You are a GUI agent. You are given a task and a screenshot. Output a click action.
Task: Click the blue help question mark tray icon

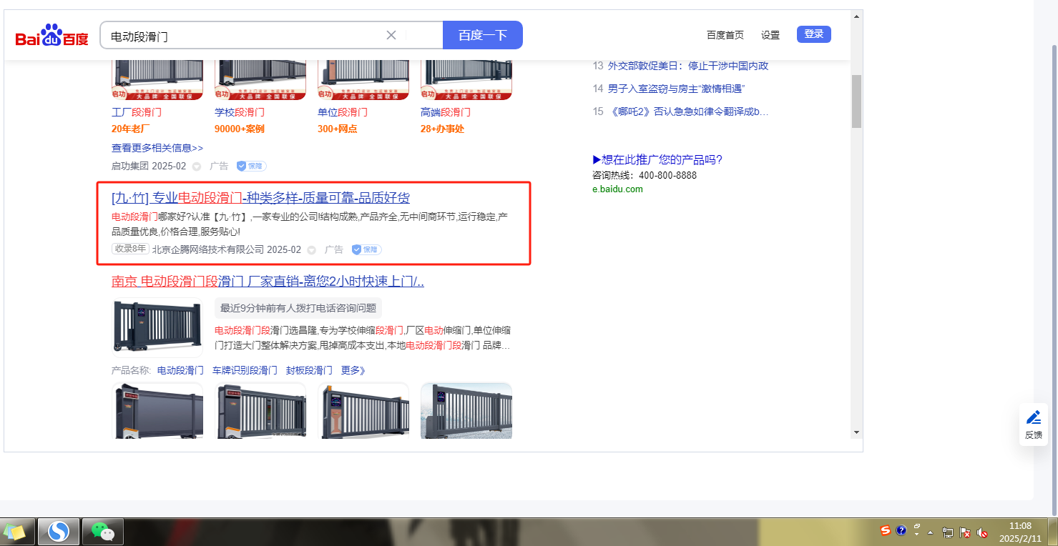coord(901,531)
